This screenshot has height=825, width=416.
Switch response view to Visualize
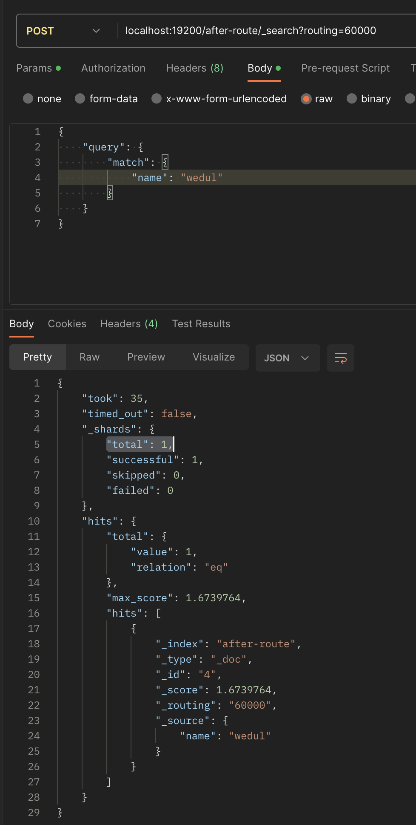click(214, 357)
